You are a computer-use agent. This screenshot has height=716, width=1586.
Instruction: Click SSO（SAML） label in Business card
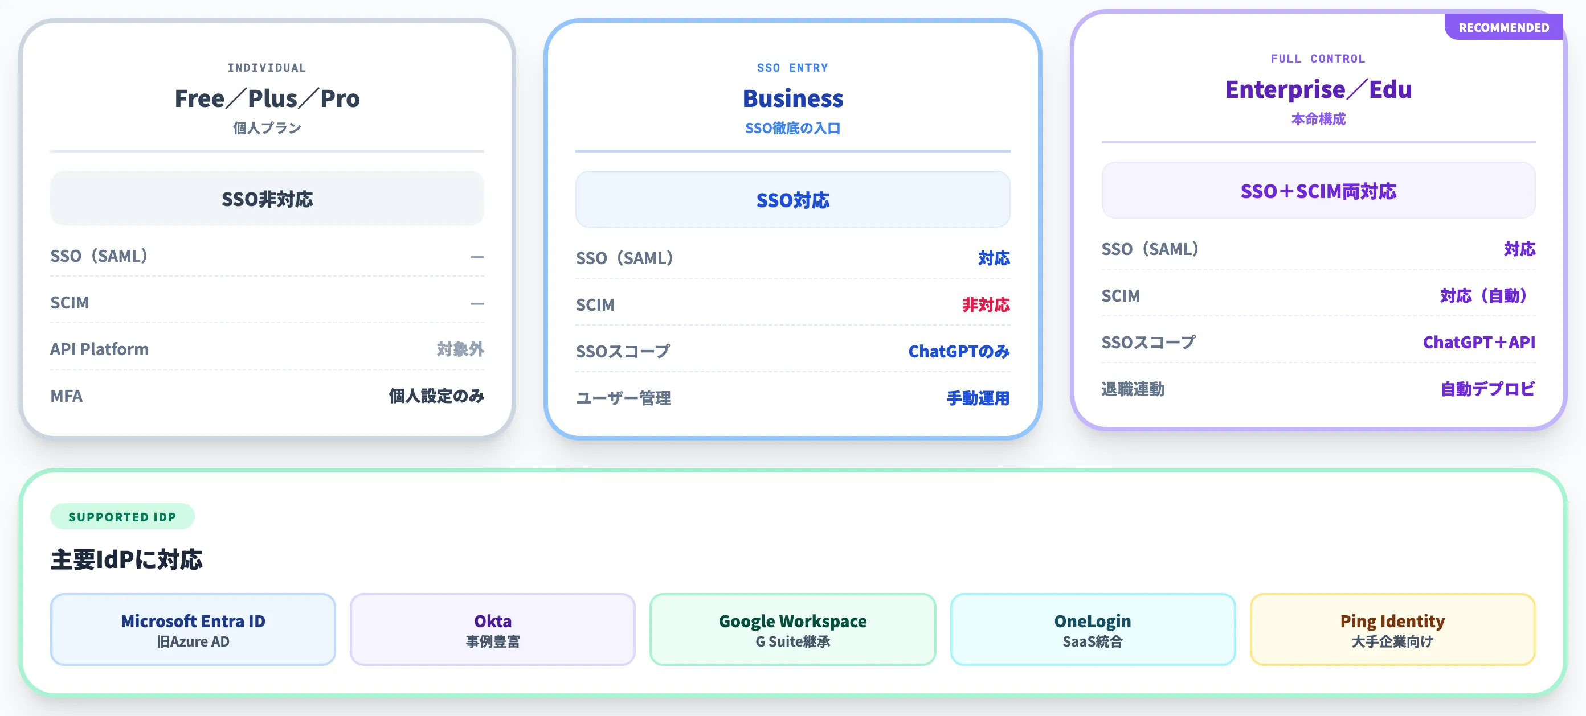pos(624,258)
